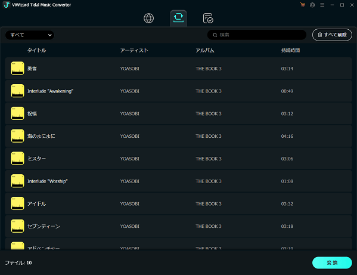Viewport: 357px width, 275px height.
Task: Open the hamburger menu icon
Action: click(322, 5)
